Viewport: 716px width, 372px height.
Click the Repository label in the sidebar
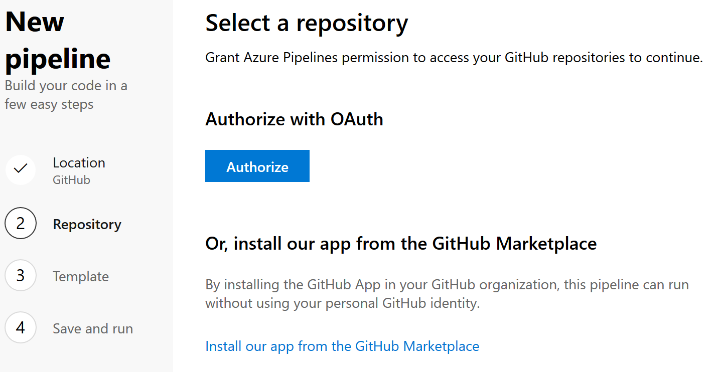pos(87,224)
